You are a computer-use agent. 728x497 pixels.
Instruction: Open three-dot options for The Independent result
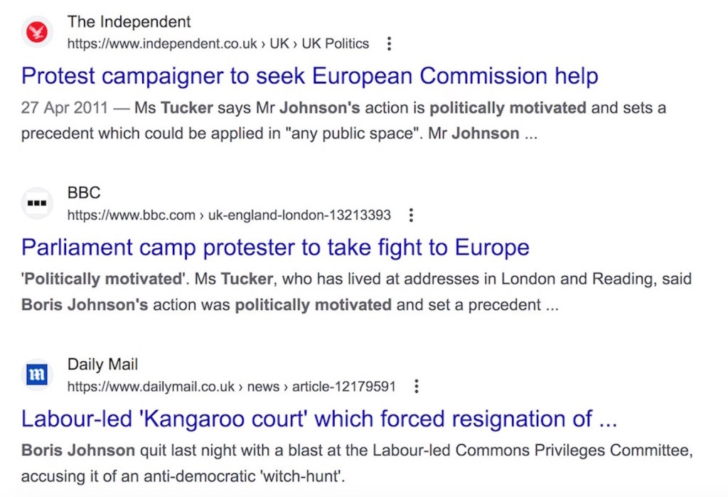click(x=389, y=44)
